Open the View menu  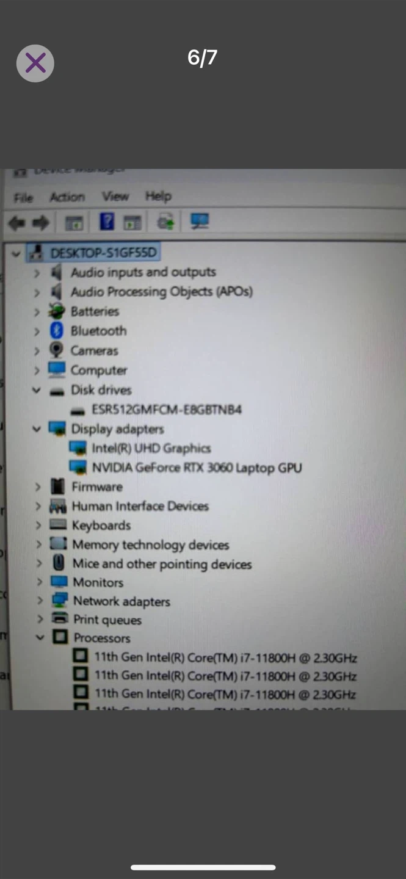(x=115, y=197)
